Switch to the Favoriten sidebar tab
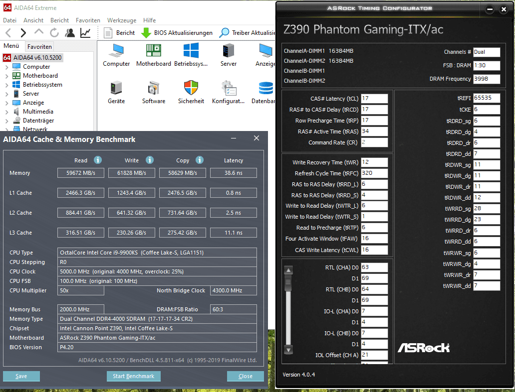The width and height of the screenshot is (515, 392). tap(39, 46)
